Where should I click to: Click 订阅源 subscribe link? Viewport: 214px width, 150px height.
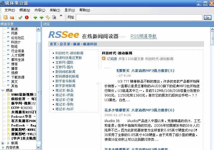pos(112,59)
